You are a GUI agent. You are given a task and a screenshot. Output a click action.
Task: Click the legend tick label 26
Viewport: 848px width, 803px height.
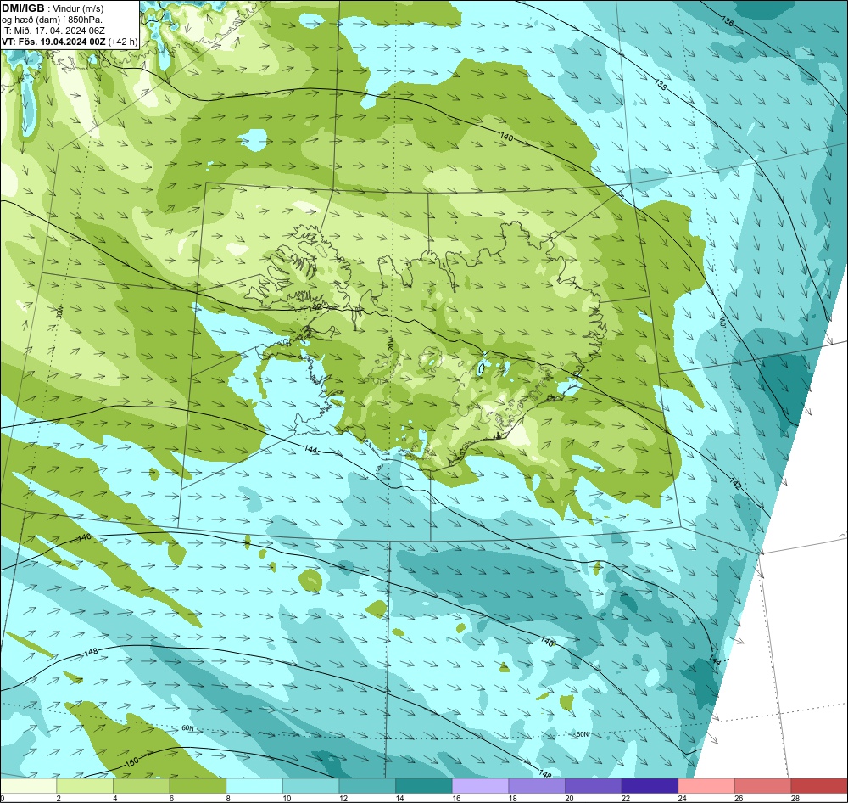click(x=739, y=798)
